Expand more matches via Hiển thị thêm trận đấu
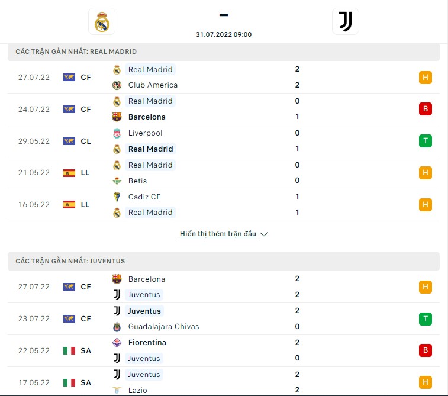This screenshot has height=396, width=448. pyautogui.click(x=218, y=234)
